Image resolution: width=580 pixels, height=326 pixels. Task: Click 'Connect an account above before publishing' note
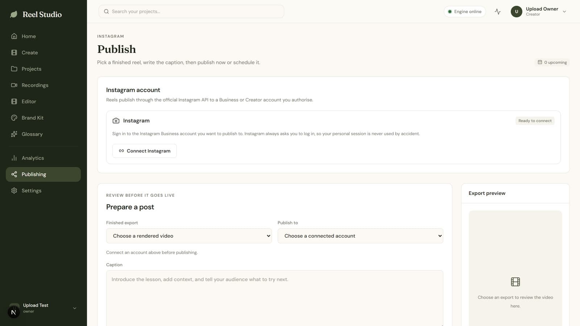152,252
